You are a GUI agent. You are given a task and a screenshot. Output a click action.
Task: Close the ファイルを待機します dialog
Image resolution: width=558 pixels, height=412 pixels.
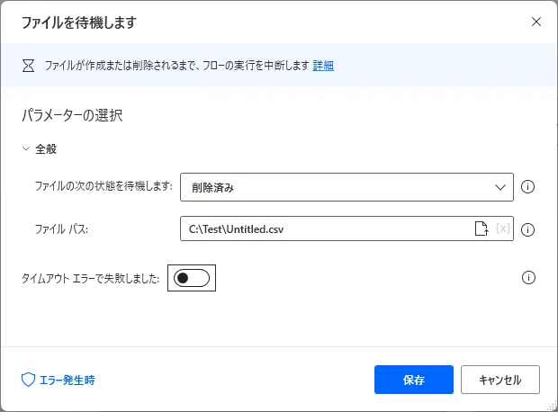click(x=536, y=22)
